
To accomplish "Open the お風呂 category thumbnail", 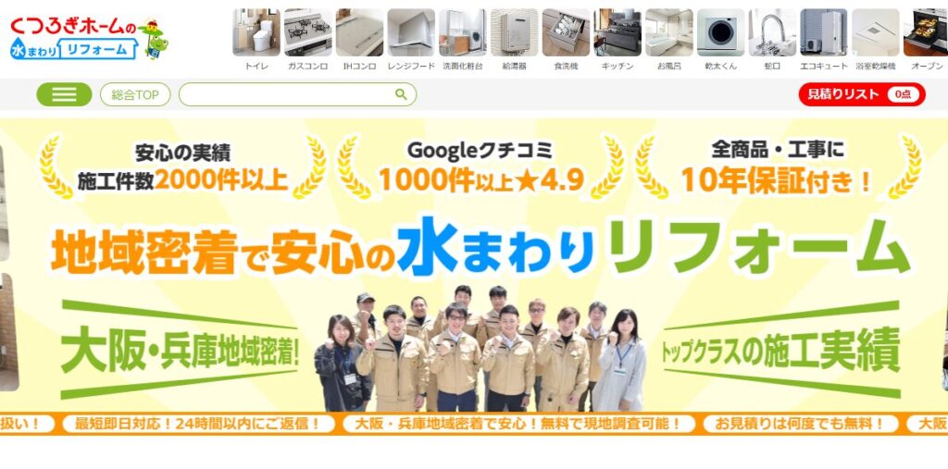I will [x=669, y=40].
